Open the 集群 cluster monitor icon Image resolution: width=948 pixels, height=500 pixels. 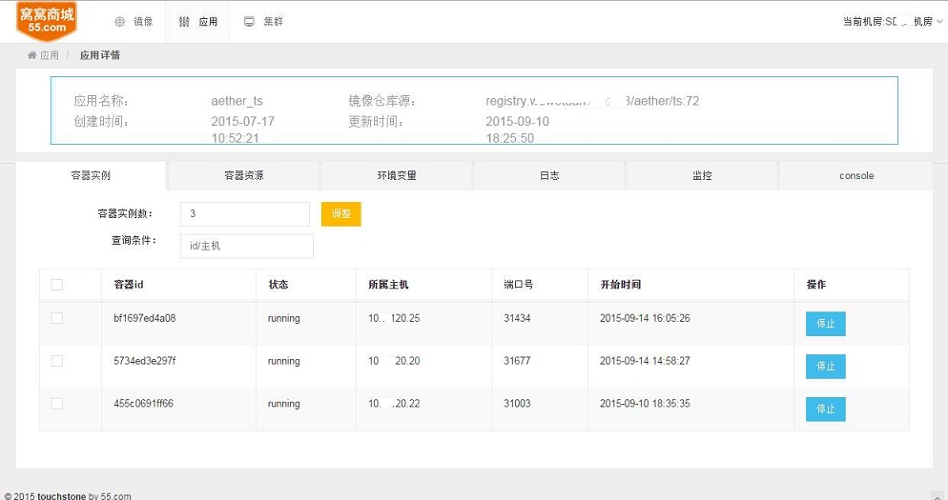pyautogui.click(x=249, y=21)
